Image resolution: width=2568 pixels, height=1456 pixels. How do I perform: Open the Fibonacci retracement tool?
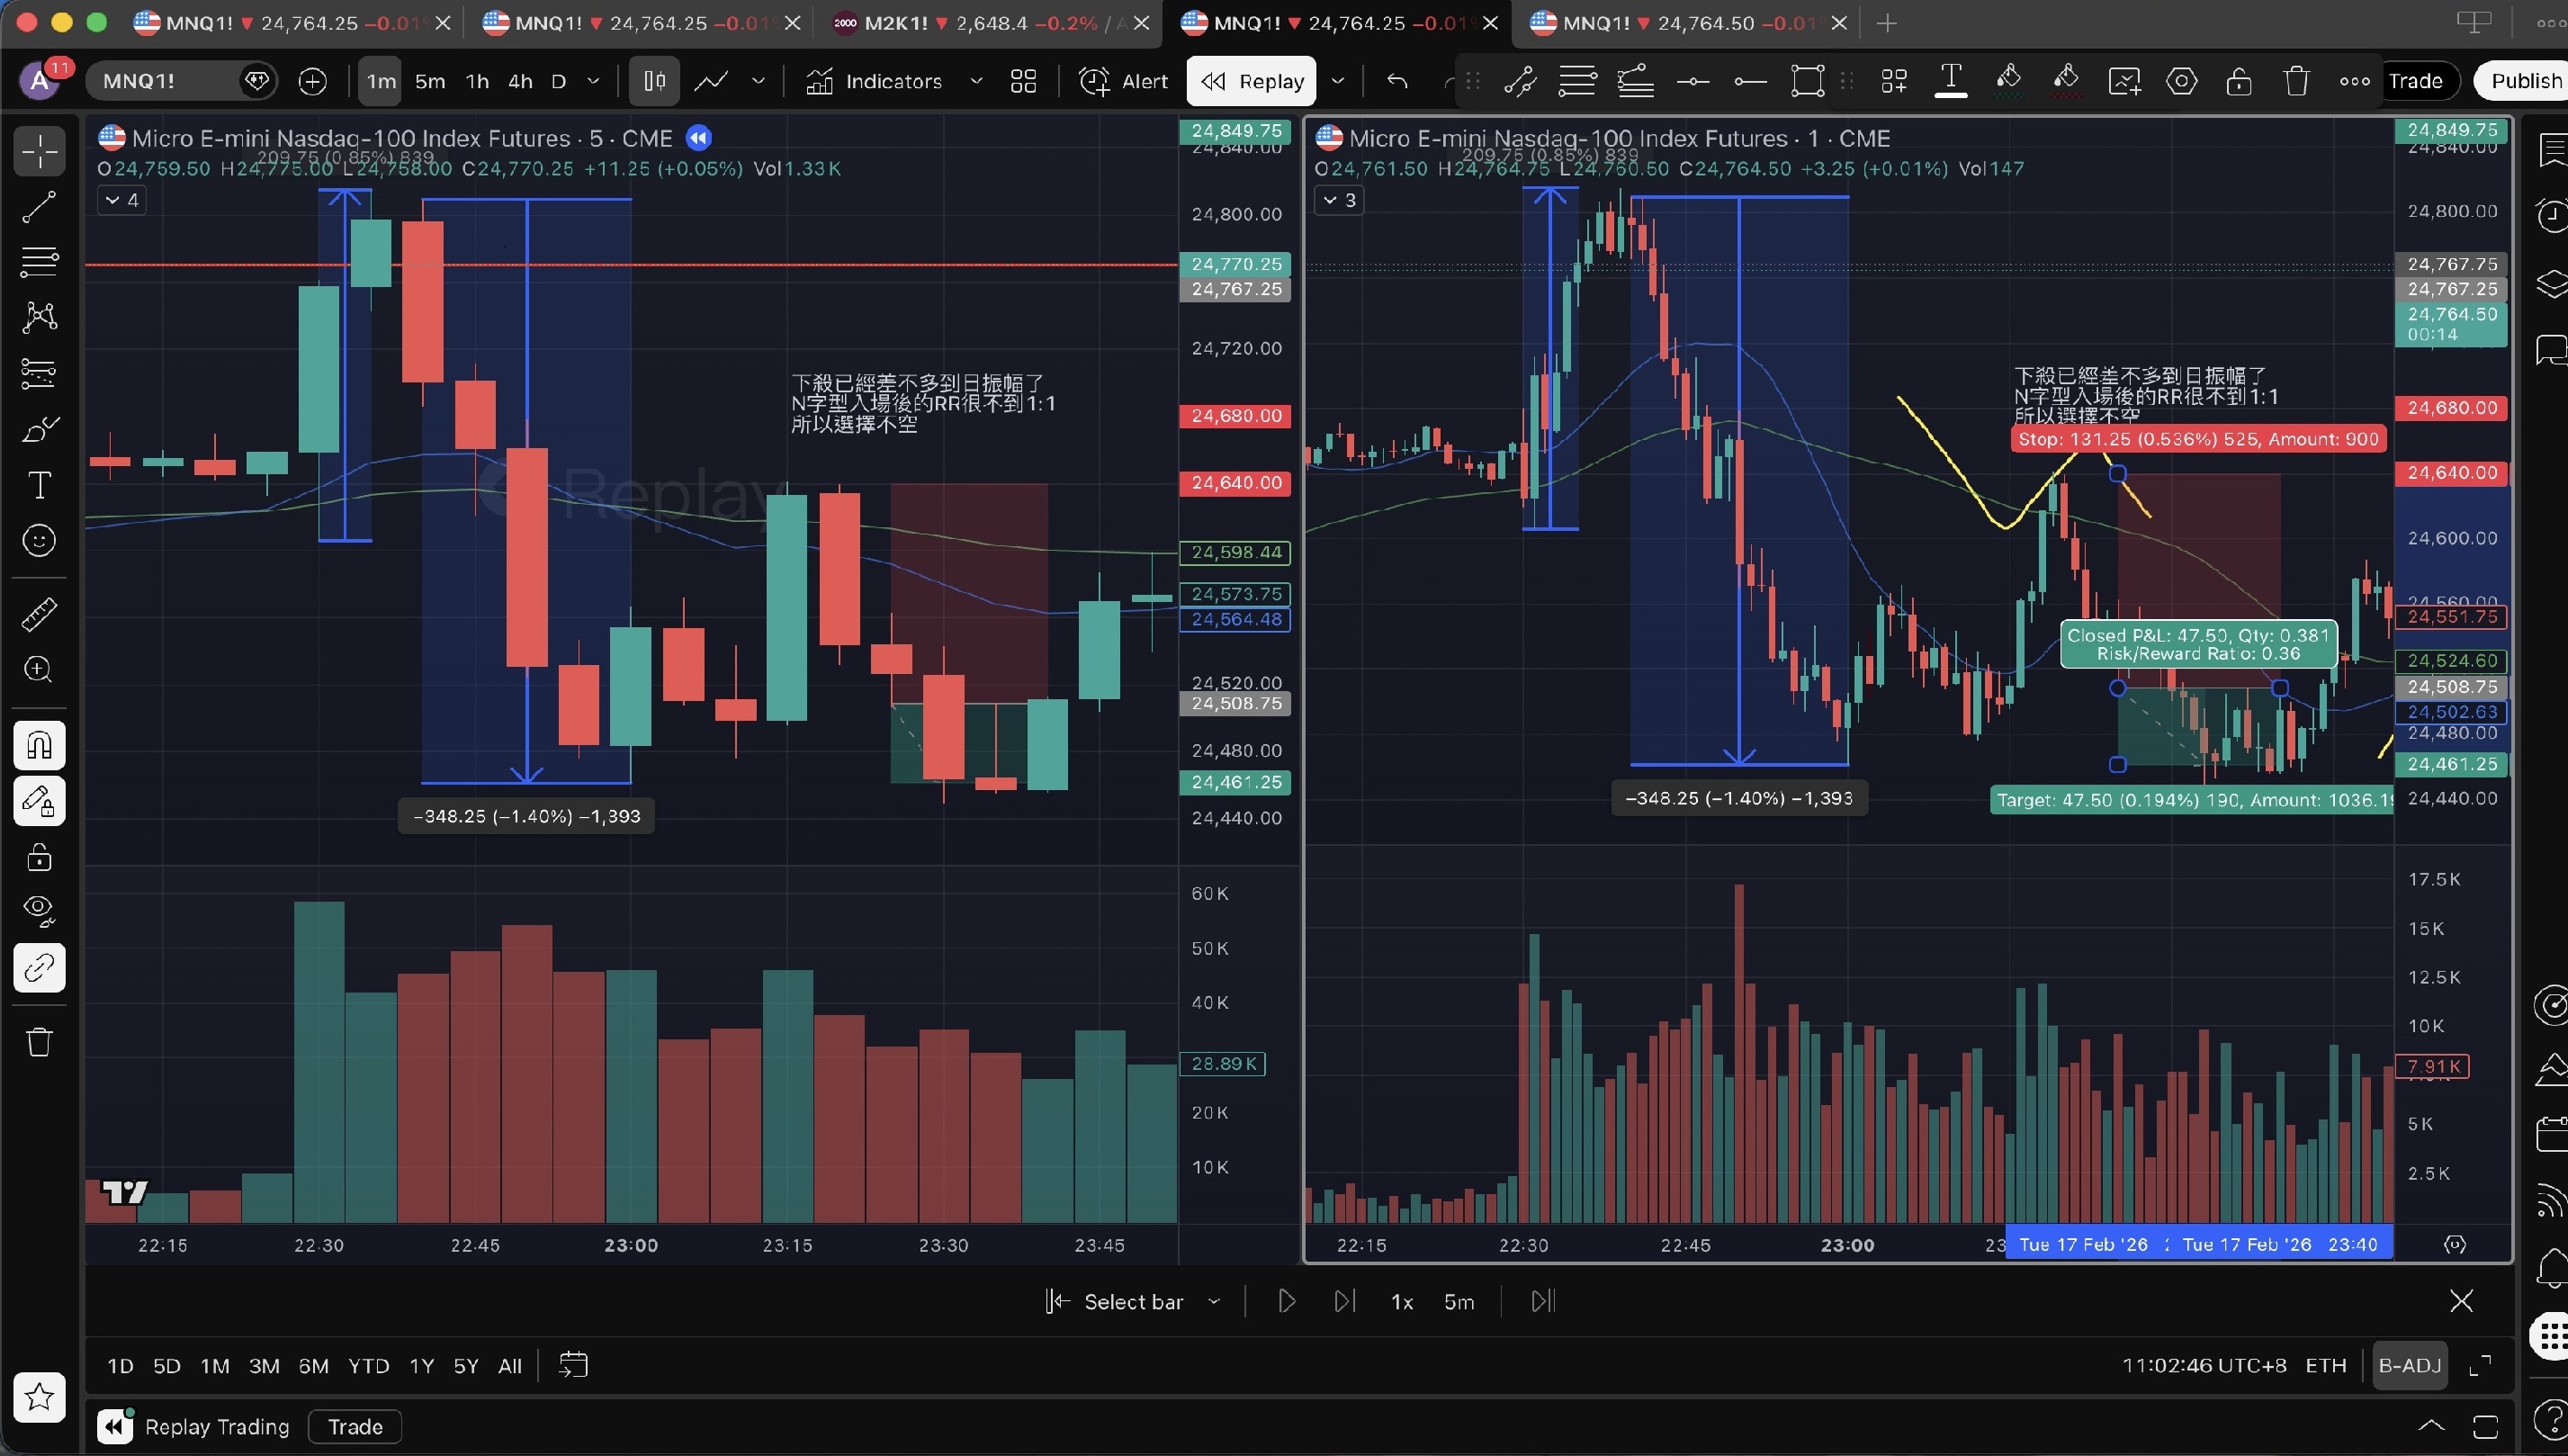tap(39, 262)
